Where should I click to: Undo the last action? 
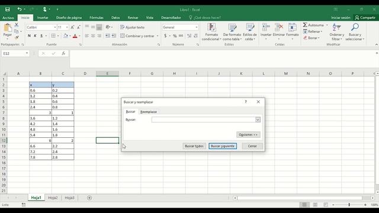pos(20,9)
